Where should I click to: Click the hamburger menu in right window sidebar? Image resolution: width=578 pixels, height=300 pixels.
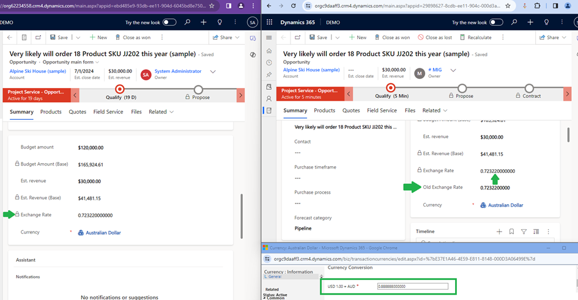point(269,37)
